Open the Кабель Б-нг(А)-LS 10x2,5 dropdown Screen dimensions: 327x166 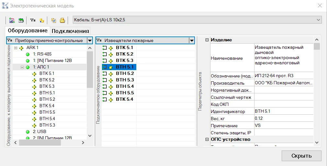pos(318,20)
